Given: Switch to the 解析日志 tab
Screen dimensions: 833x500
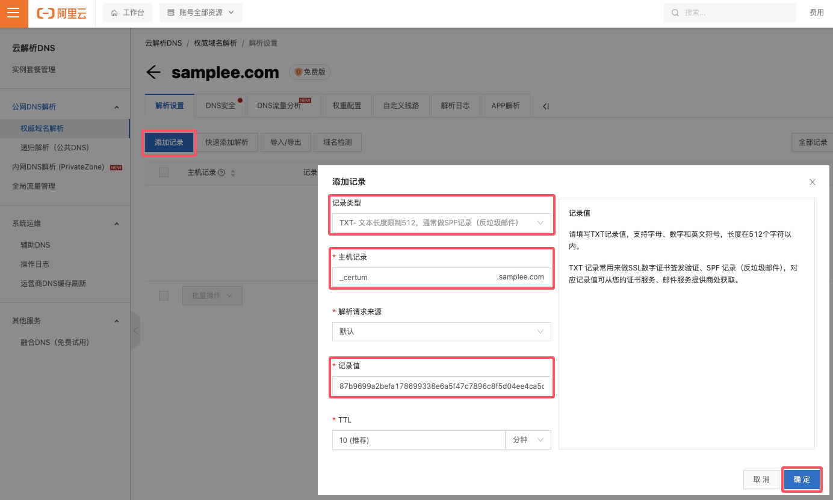Looking at the screenshot, I should click(x=455, y=106).
